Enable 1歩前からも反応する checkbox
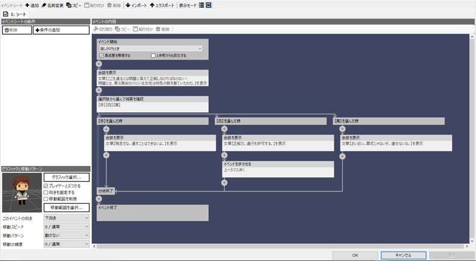Viewport: 476px width, 261px height. 153,55
